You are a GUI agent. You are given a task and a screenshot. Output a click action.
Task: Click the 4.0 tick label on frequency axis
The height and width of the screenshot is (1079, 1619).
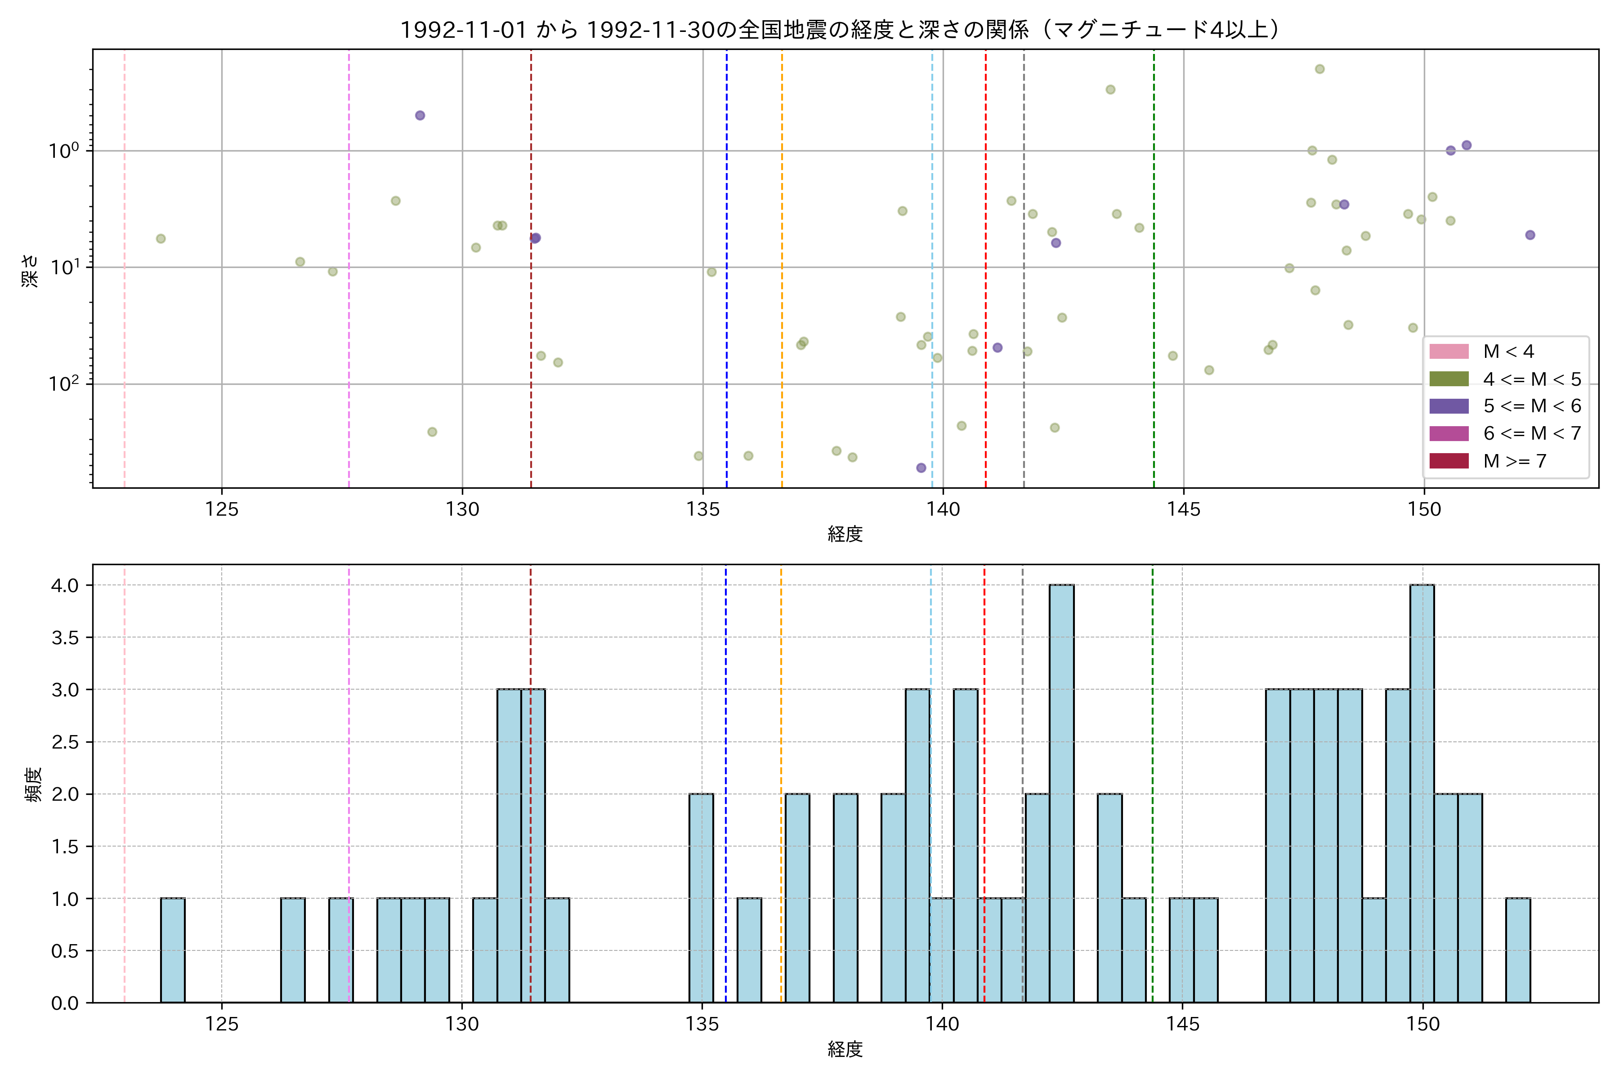click(65, 586)
